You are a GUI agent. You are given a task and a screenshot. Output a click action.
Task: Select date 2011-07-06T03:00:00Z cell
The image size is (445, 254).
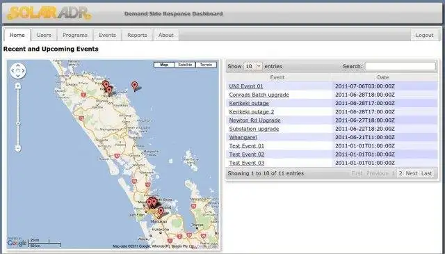[x=385, y=86]
